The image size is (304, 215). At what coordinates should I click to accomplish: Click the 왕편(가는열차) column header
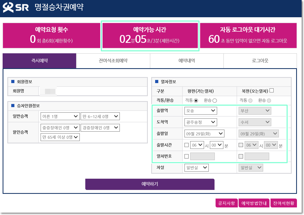200,91
